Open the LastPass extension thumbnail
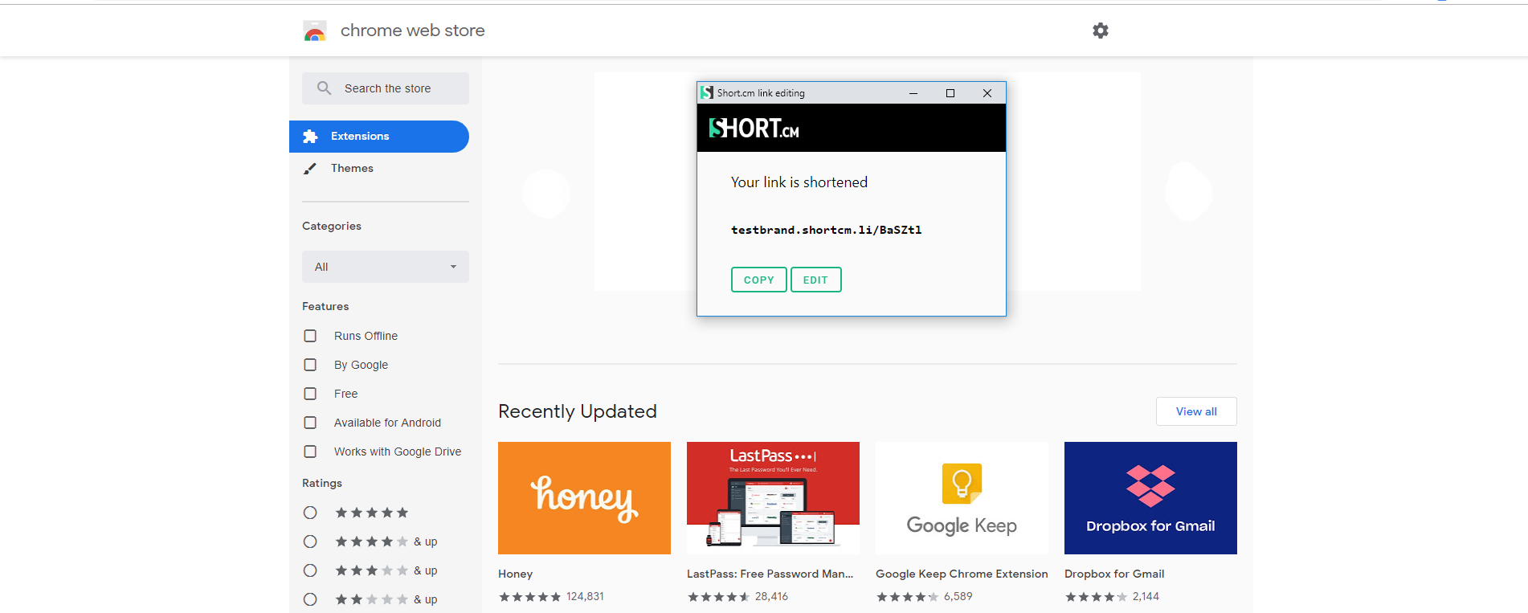 tap(773, 498)
